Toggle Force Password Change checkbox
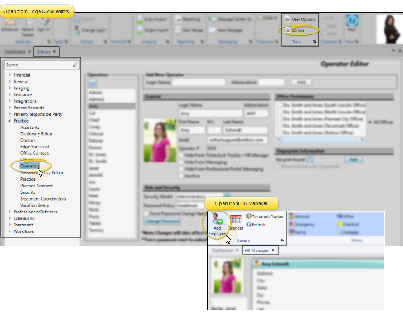Image resolution: width=403 pixels, height=315 pixels. tap(147, 213)
